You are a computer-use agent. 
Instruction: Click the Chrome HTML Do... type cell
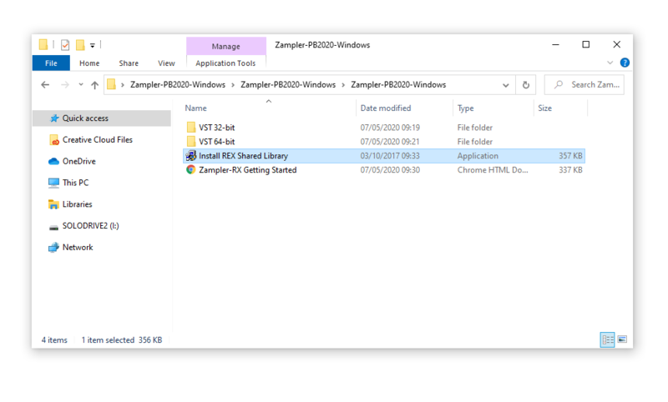coord(493,170)
